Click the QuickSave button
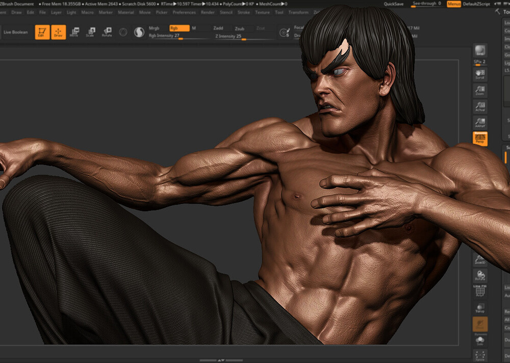 pos(394,4)
